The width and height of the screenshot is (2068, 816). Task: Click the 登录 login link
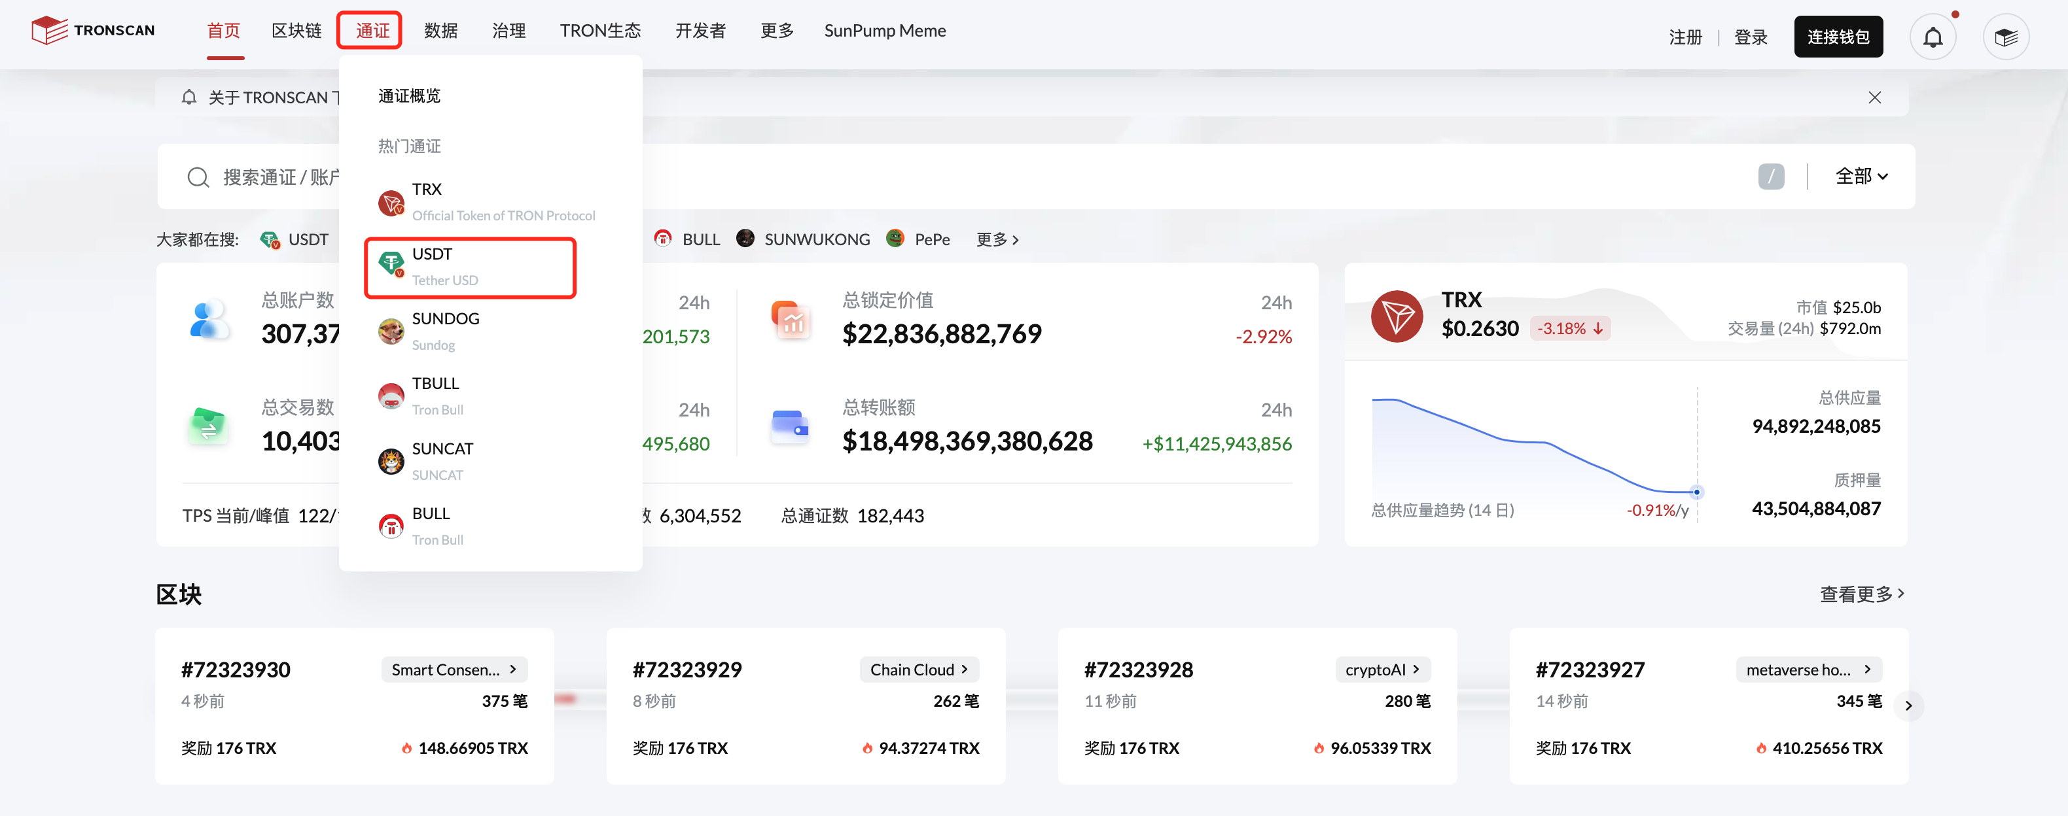click(1750, 37)
